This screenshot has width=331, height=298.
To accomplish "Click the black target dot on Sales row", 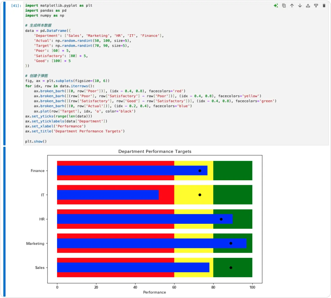I will (231, 268).
